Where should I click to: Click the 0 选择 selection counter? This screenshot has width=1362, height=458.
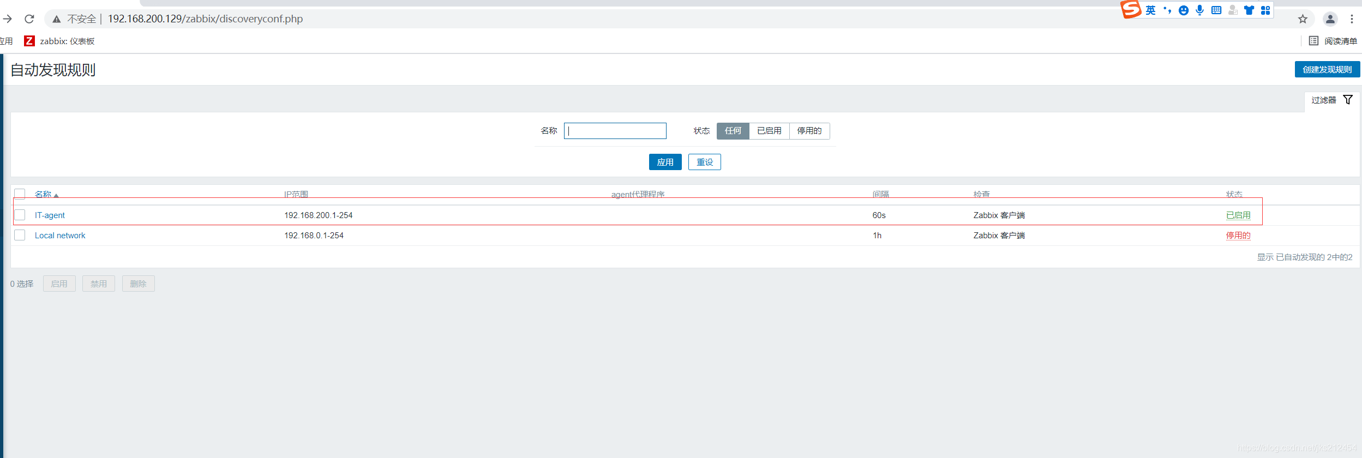[x=22, y=284]
